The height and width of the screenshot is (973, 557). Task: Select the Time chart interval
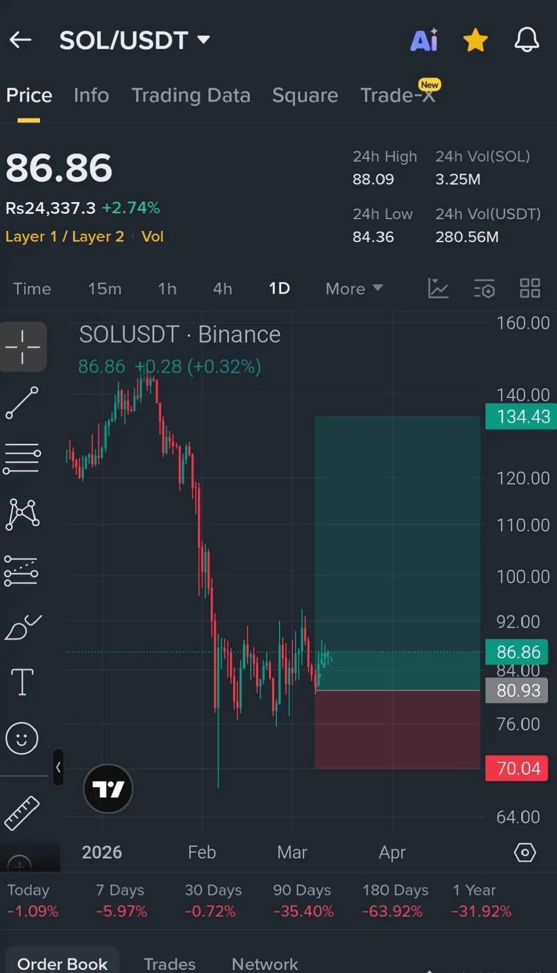32,289
